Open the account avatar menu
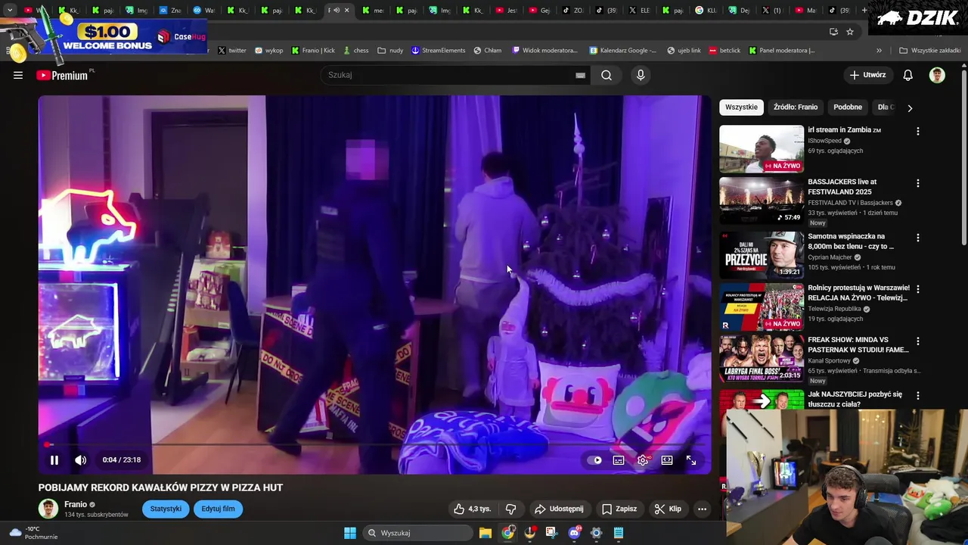Screen dimensions: 968x545 [x=937, y=75]
